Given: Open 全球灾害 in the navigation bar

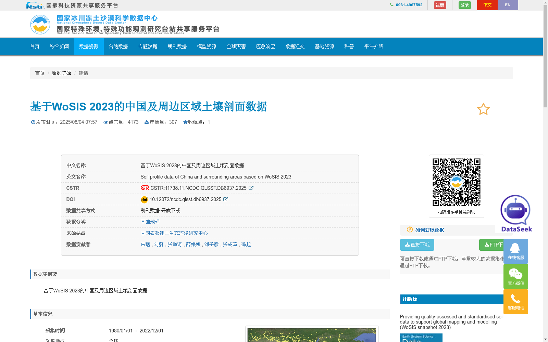Looking at the screenshot, I should (236, 47).
